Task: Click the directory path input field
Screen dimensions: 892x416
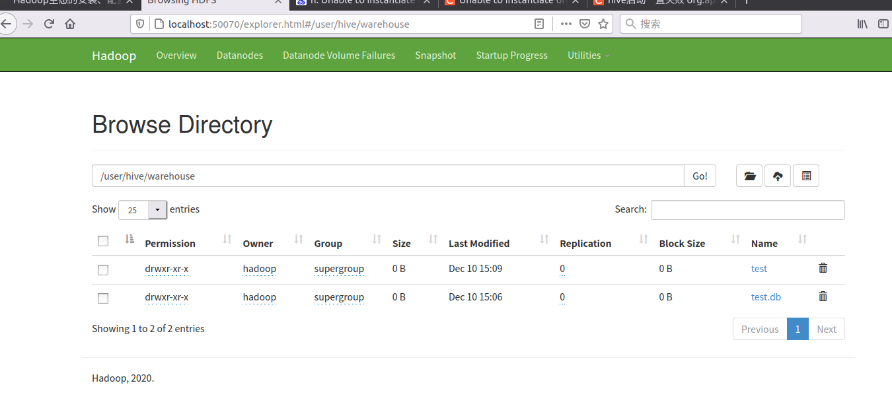Action: 388,176
